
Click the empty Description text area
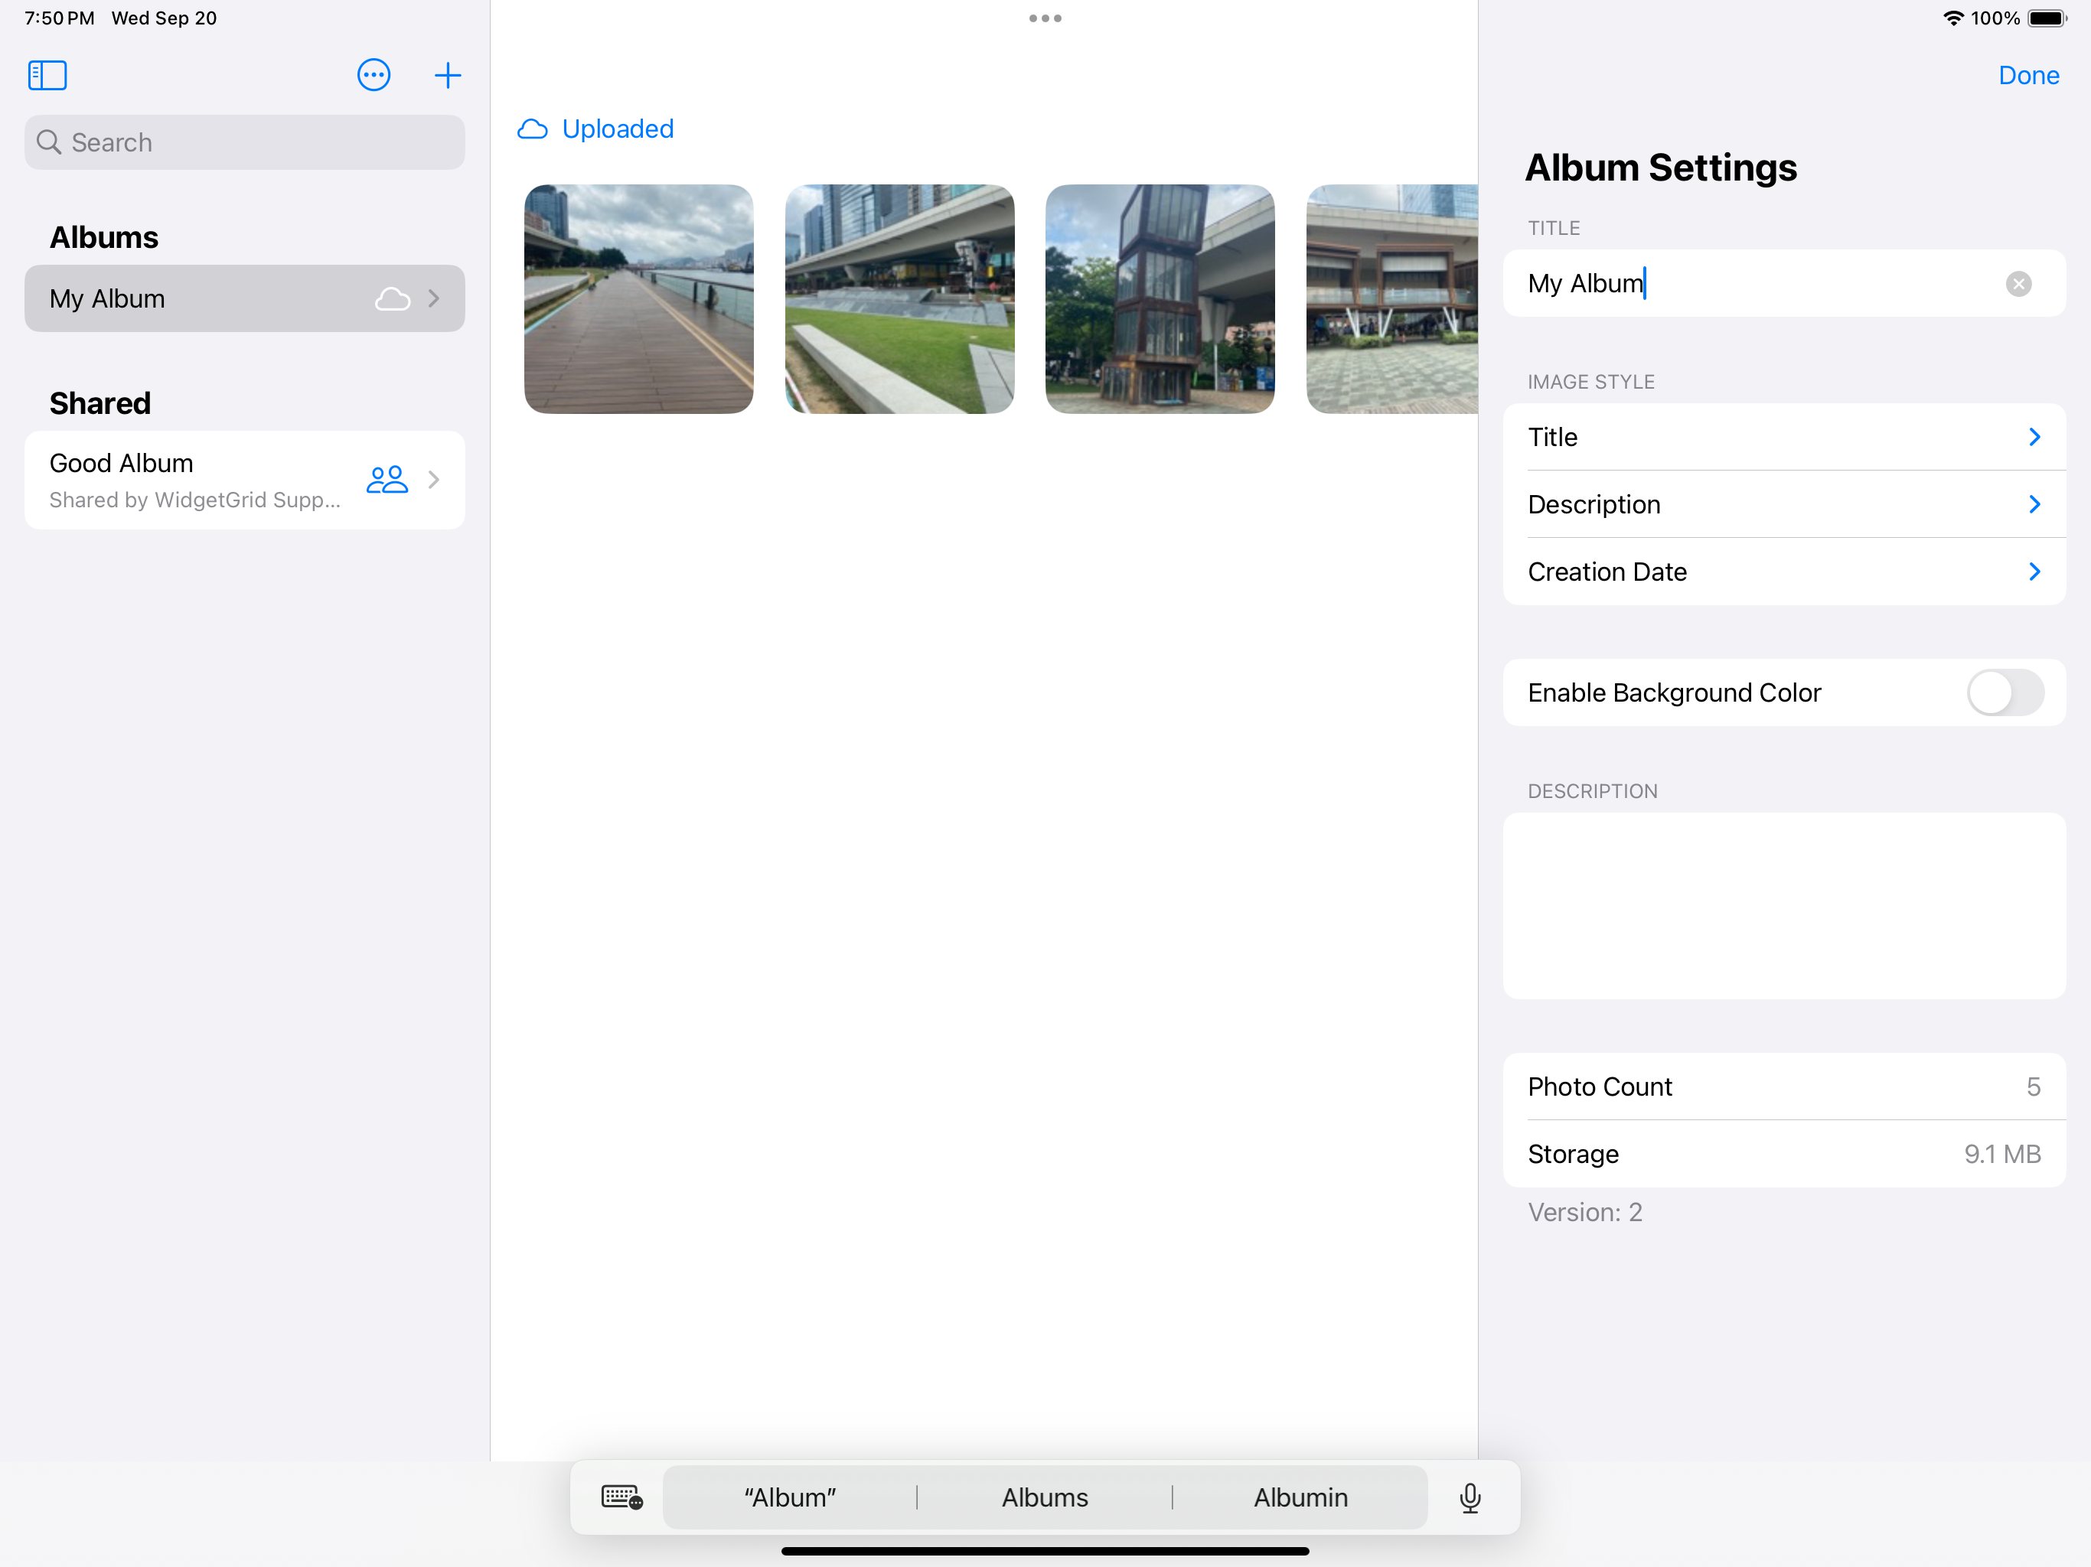tap(1784, 907)
